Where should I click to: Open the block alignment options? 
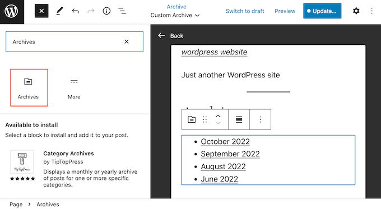point(239,119)
